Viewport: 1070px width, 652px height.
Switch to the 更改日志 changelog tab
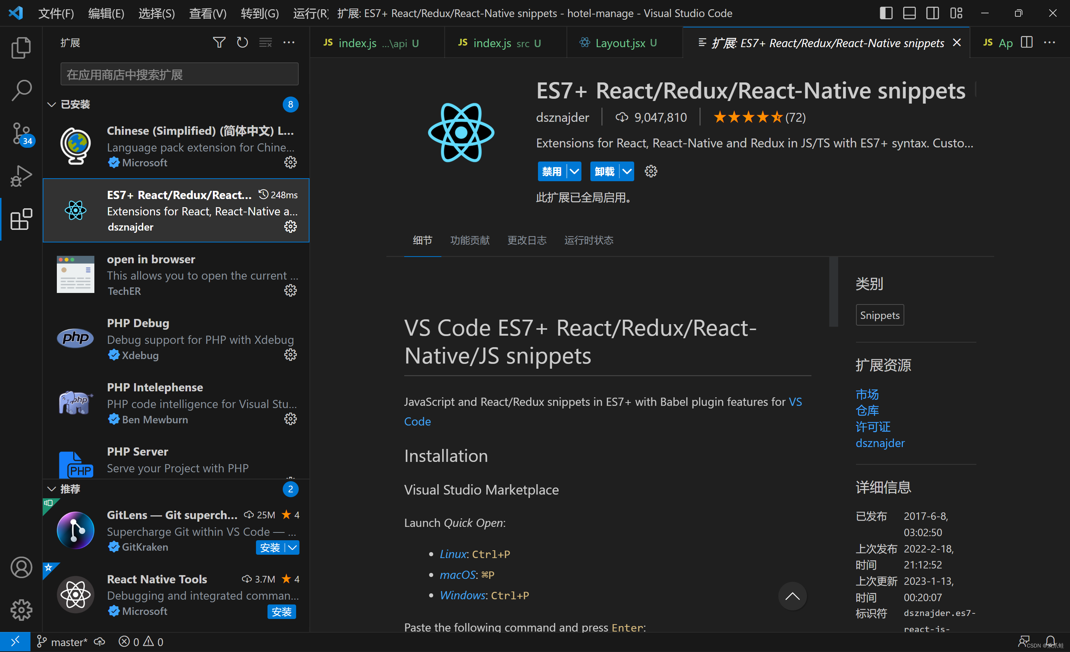click(526, 240)
